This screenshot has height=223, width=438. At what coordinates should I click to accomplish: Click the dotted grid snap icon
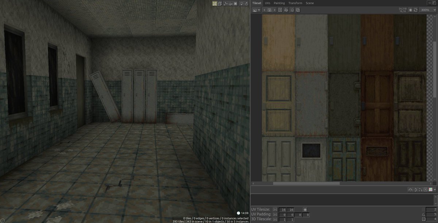point(423,210)
